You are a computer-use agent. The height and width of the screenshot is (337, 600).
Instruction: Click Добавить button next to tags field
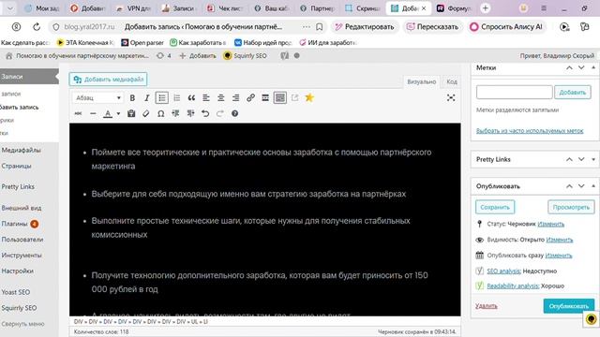573,92
